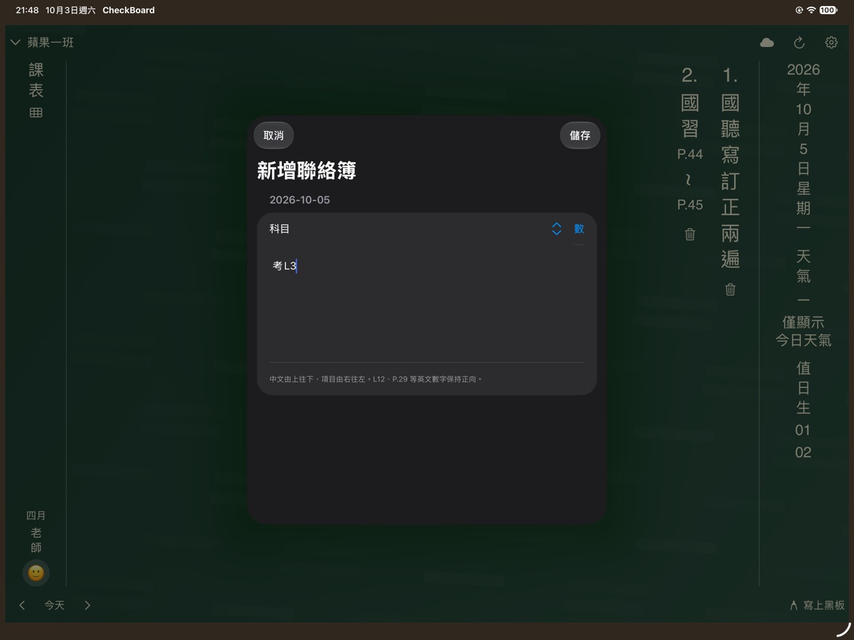Tap the 寫上黑板 write-on-board button

coord(817,605)
